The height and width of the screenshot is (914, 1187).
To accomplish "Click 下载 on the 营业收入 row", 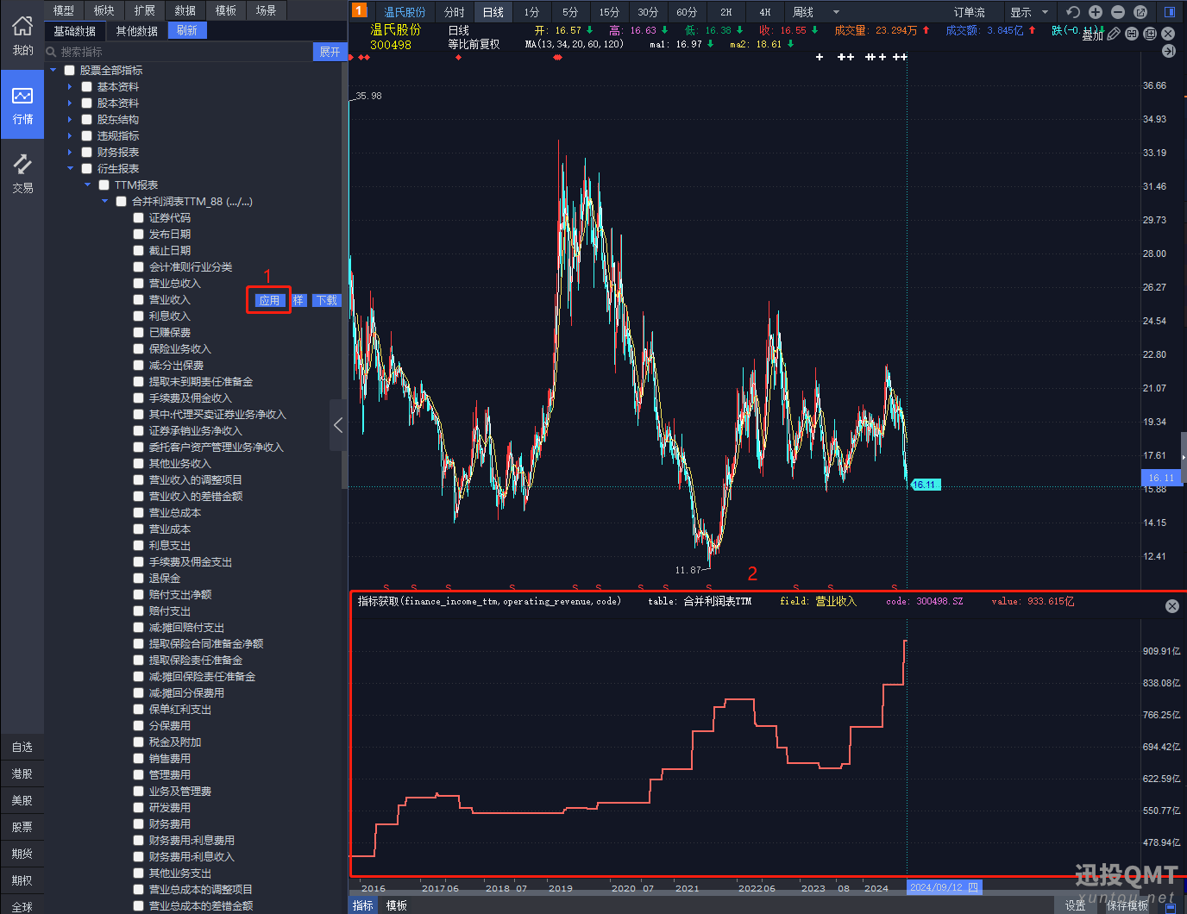I will point(327,300).
